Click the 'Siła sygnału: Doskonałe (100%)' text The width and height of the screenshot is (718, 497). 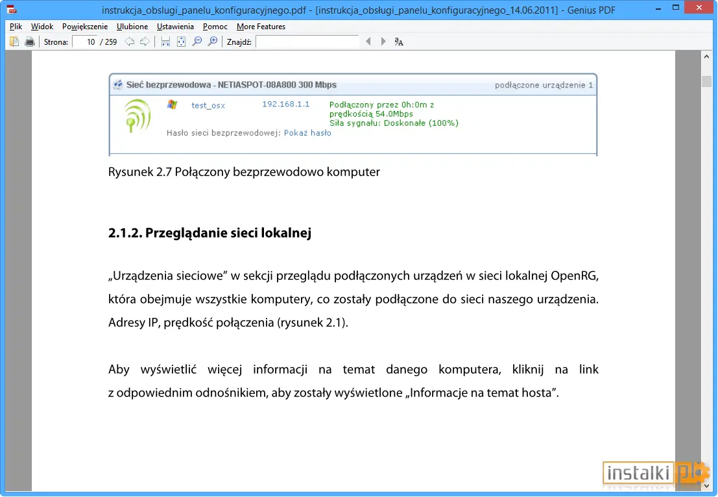[394, 123]
